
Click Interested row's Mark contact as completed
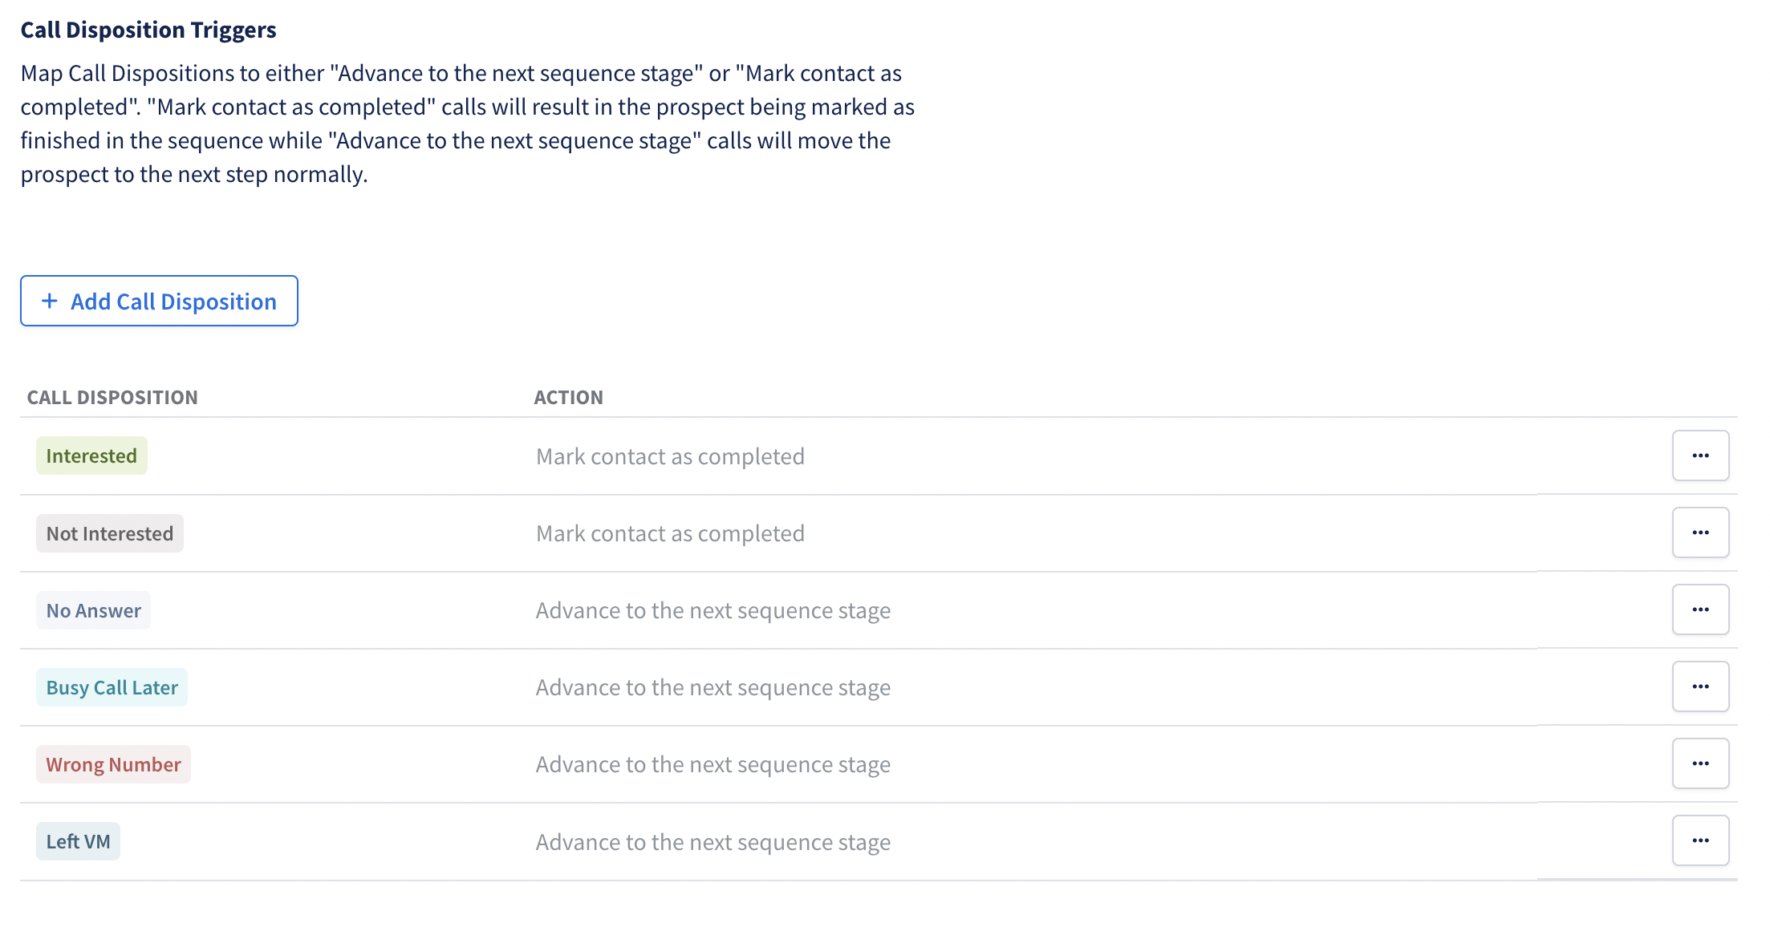[x=670, y=456]
